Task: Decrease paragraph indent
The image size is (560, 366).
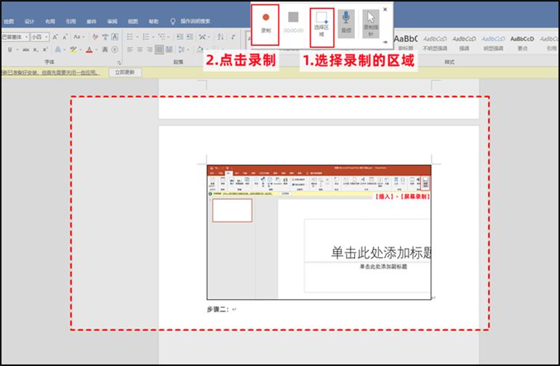Action: pos(180,37)
